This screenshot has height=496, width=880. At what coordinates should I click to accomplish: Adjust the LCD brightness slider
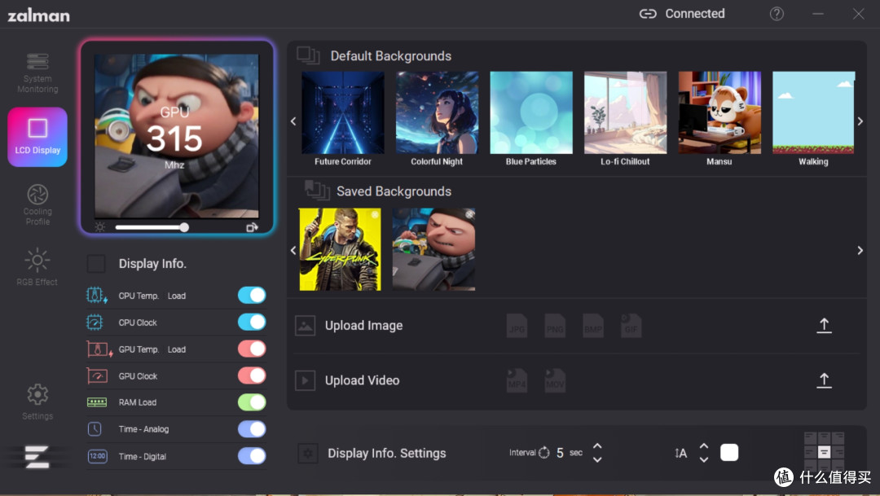tap(152, 227)
